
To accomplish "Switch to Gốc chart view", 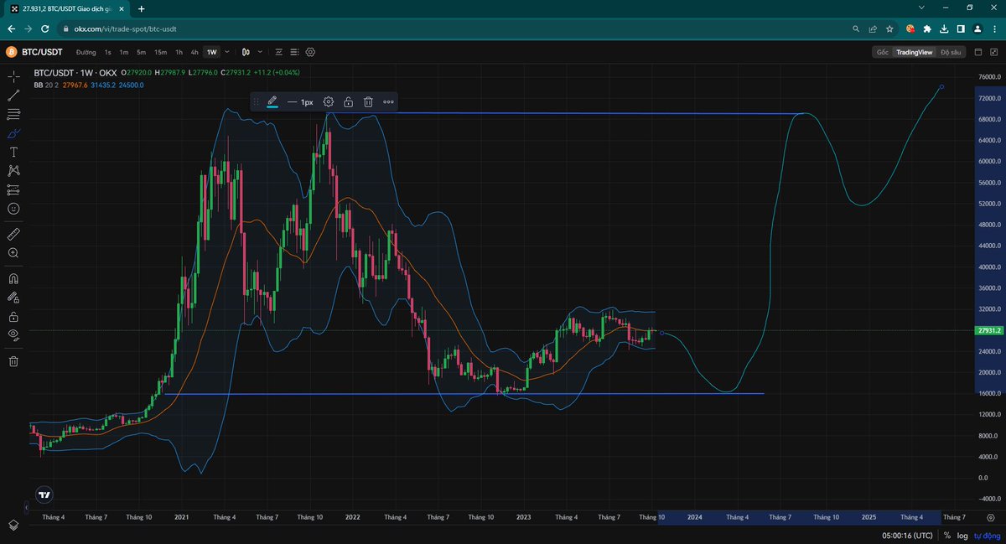I will tap(882, 52).
